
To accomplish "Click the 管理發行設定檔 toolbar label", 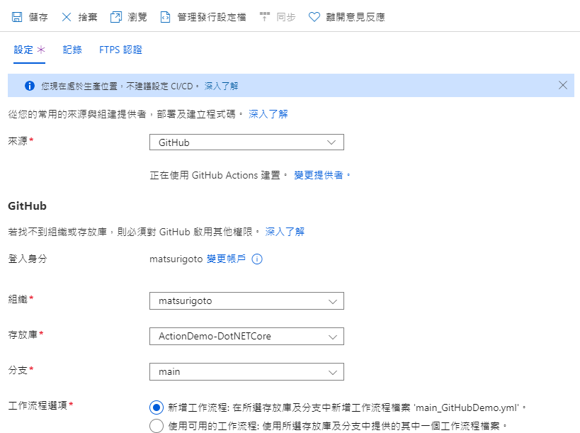I will [212, 17].
